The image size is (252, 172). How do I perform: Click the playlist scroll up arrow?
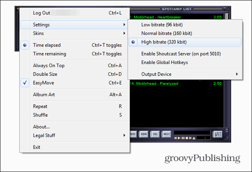coord(227,129)
